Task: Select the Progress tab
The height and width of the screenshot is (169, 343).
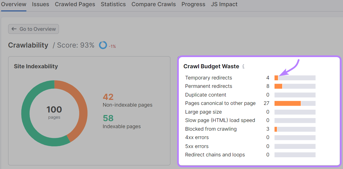Action: [x=193, y=4]
